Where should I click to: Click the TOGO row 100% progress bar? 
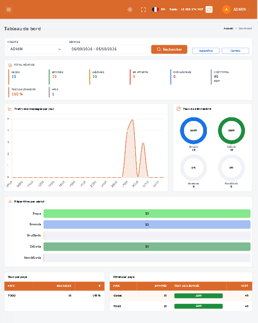pos(198,306)
